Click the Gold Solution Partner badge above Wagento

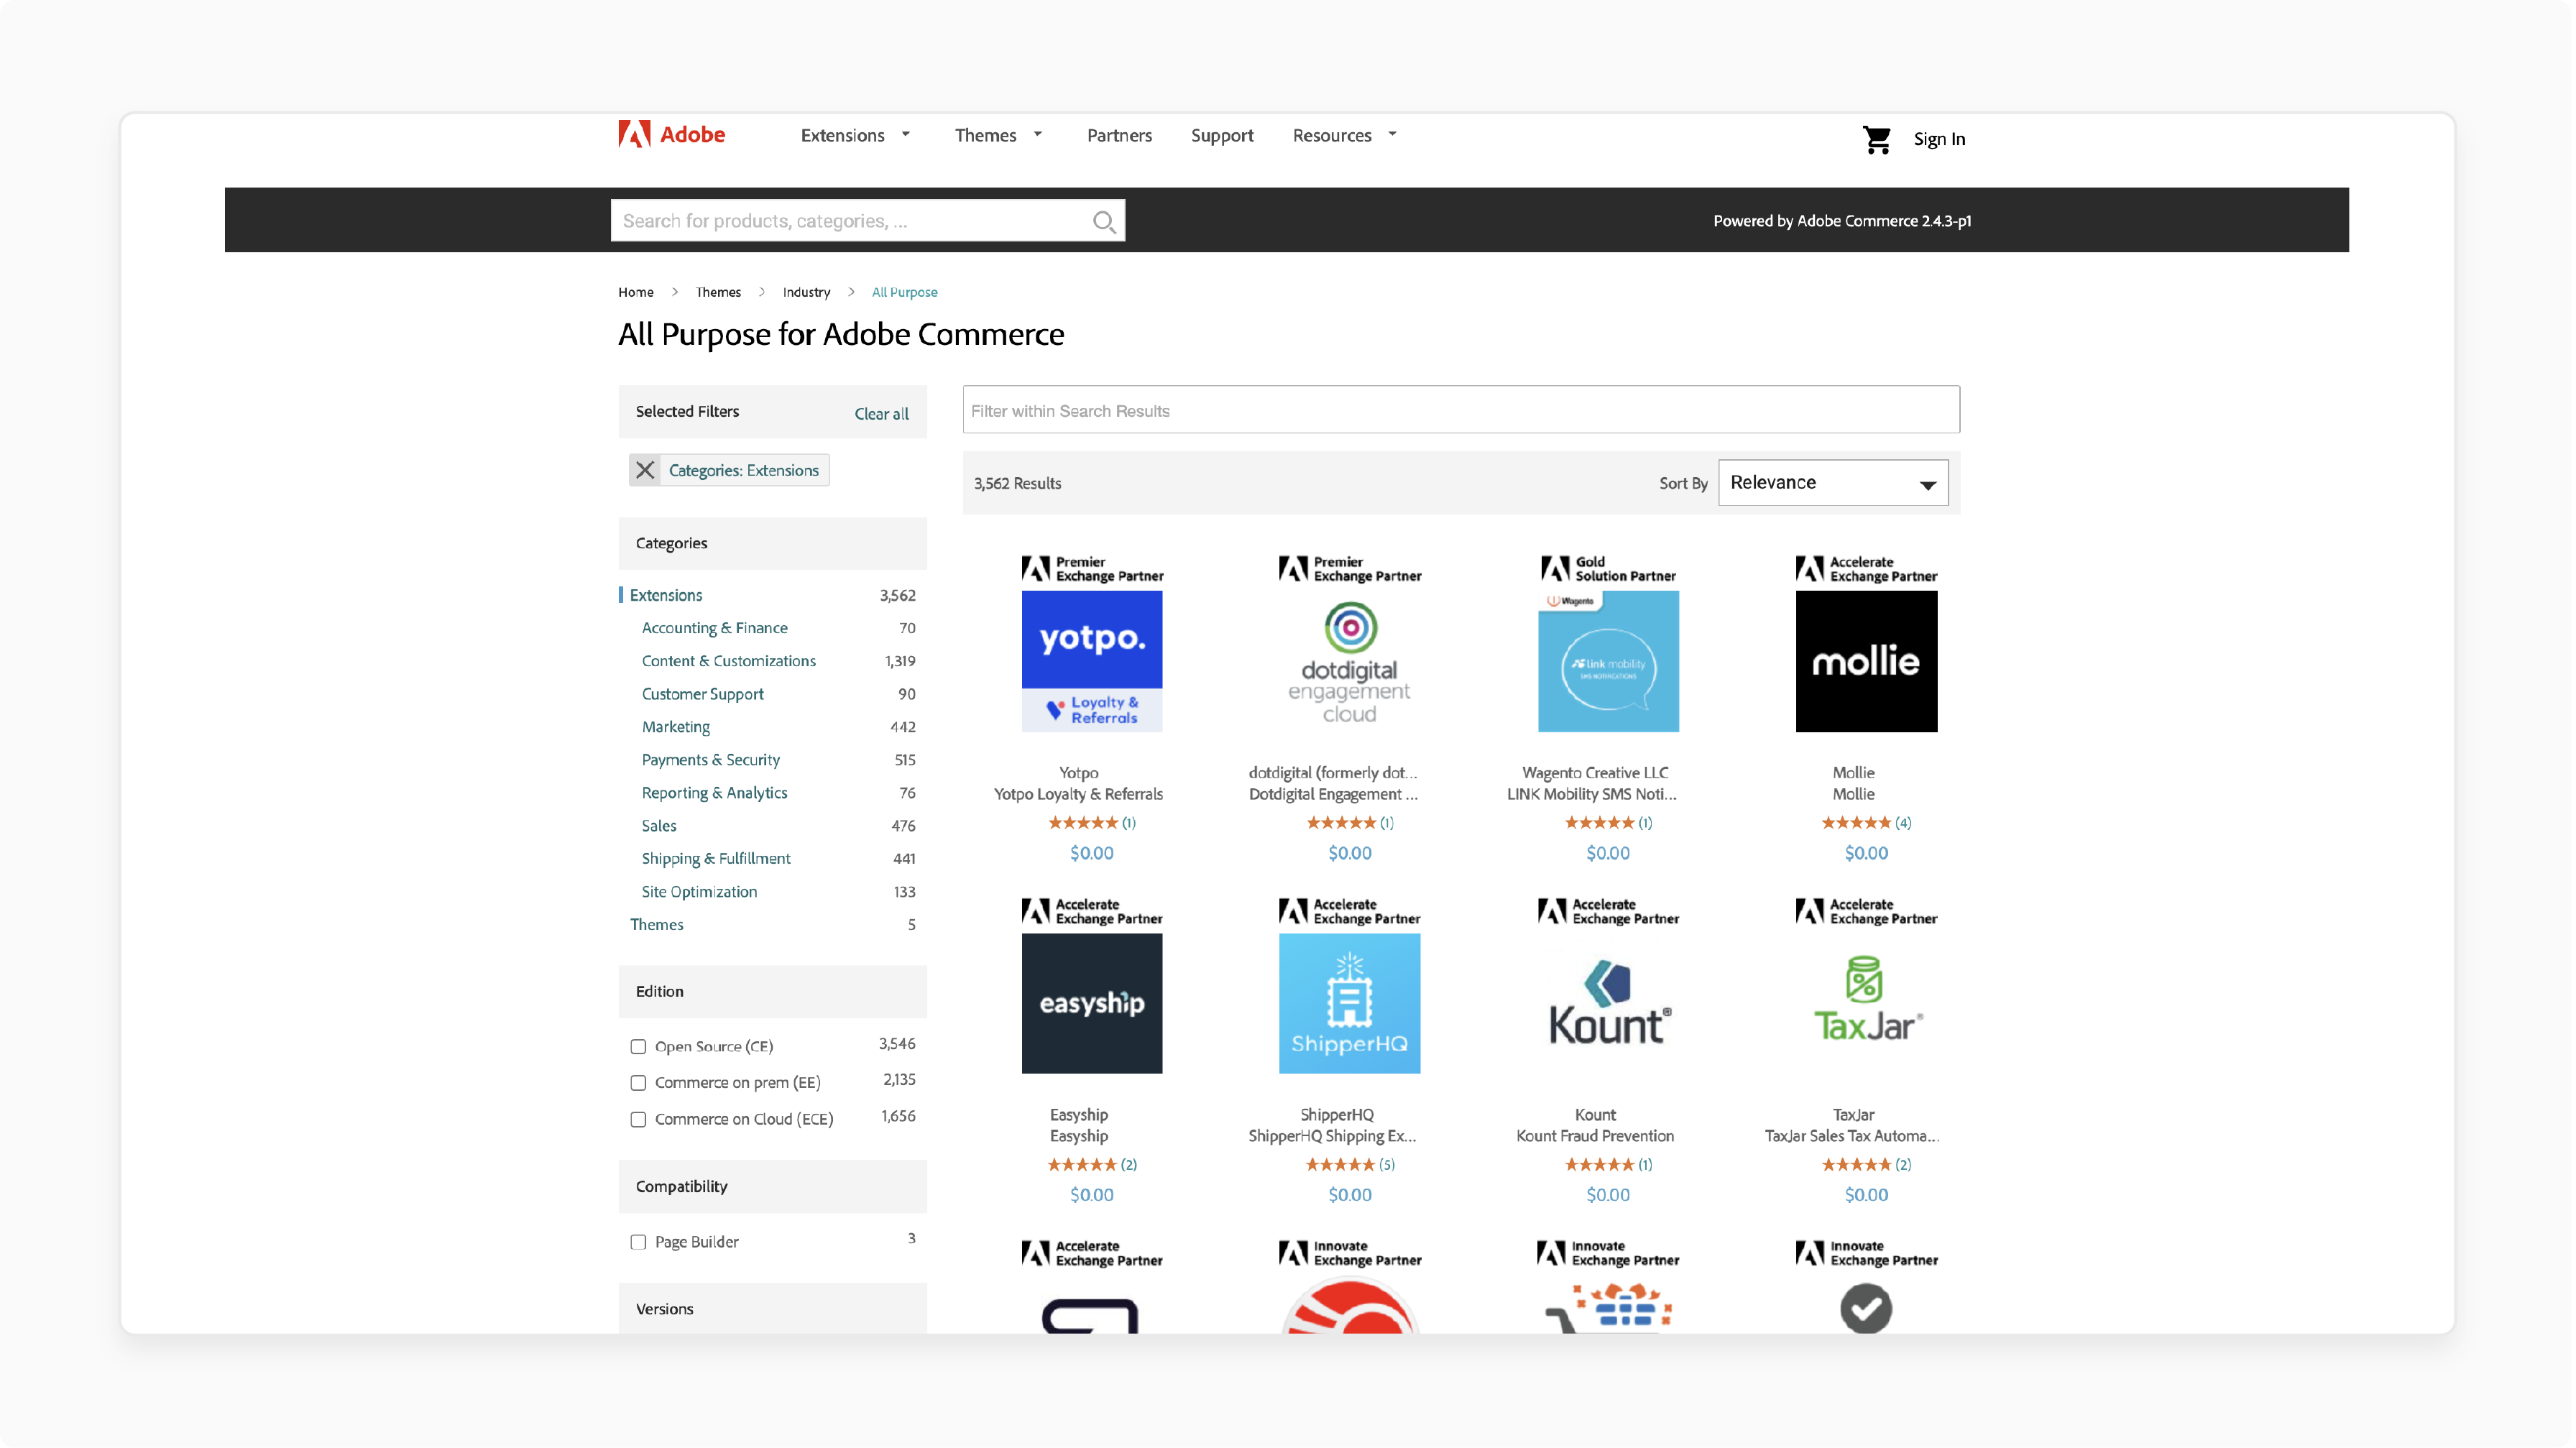point(1607,569)
